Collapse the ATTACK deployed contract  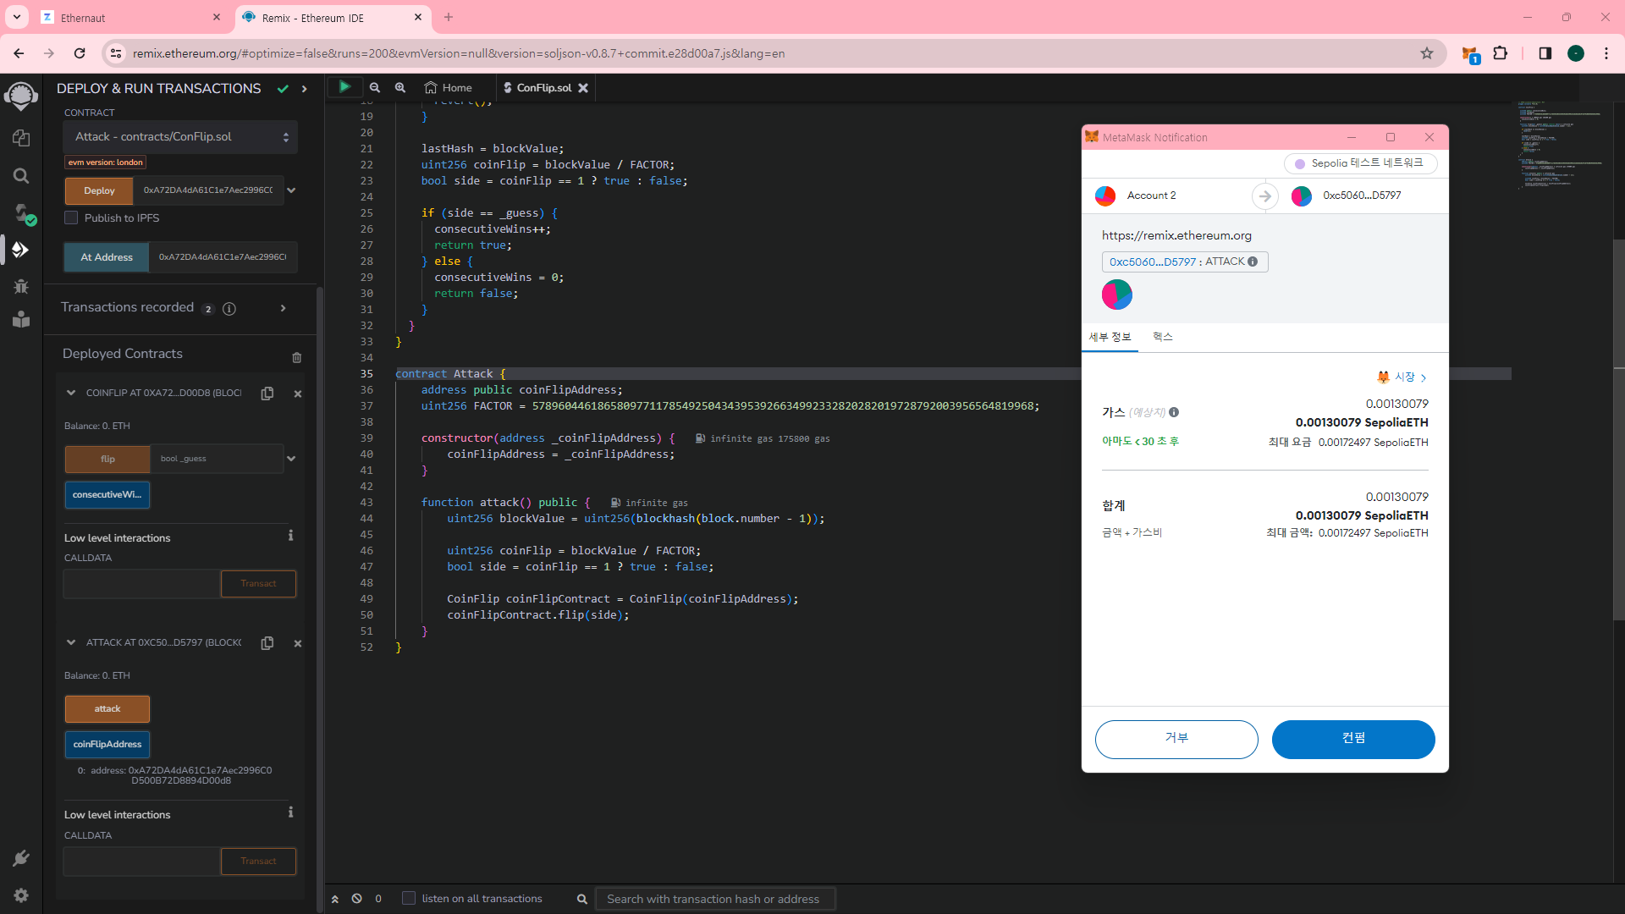71,642
